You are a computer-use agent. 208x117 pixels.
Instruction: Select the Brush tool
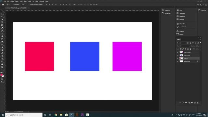point(2,33)
